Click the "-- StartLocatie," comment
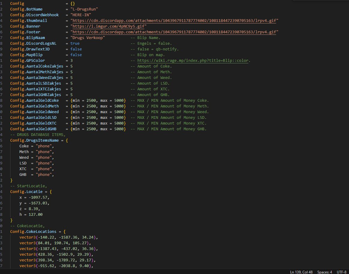 (x=29, y=186)
